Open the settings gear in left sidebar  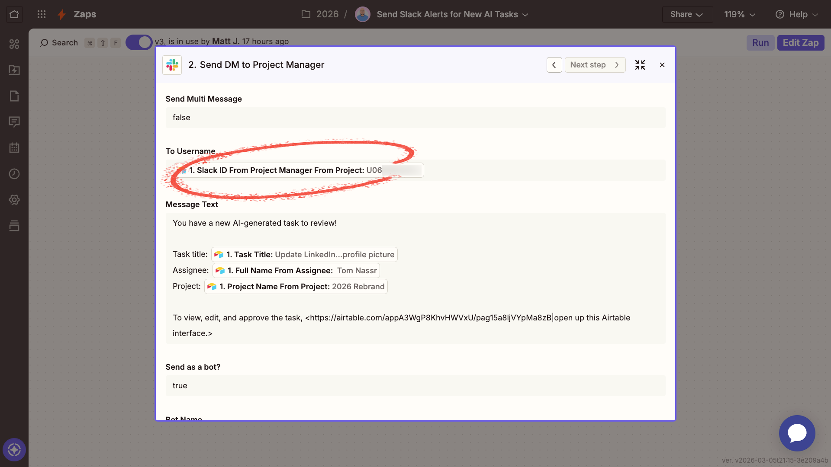pyautogui.click(x=14, y=200)
